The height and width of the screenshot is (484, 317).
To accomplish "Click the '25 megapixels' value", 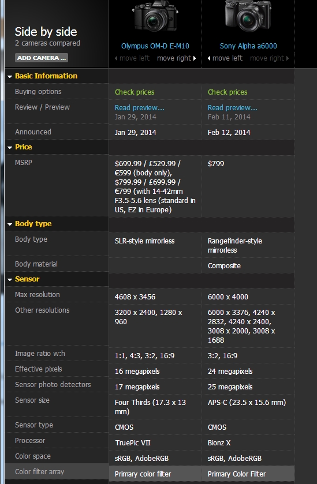I will (x=230, y=387).
